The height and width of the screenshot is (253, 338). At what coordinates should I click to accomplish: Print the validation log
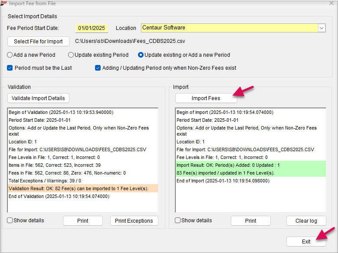[83, 221]
